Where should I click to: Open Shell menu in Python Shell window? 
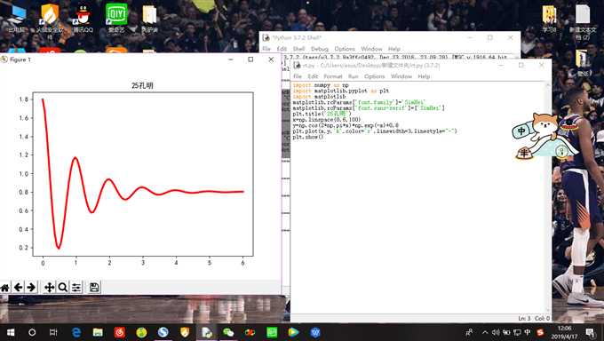click(x=298, y=49)
